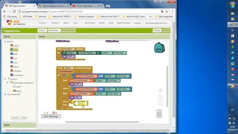The height and width of the screenshot is (134, 238).
Task: Click the Remove Screen button
Action: click(68, 31)
